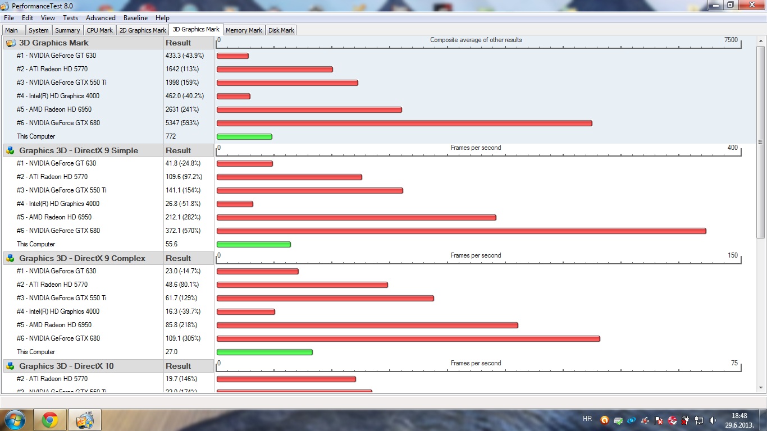Screen dimensions: 767x431
Task: Click the DirectX 10 section icon
Action: tap(10, 366)
